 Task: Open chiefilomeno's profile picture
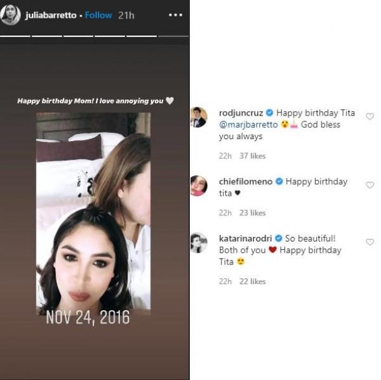(x=199, y=186)
